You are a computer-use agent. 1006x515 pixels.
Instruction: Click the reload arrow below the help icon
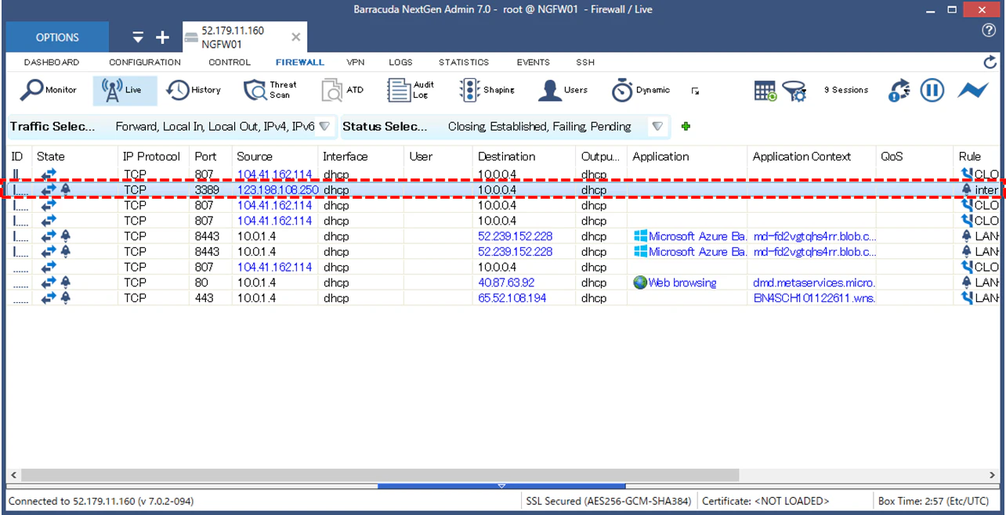pyautogui.click(x=990, y=62)
